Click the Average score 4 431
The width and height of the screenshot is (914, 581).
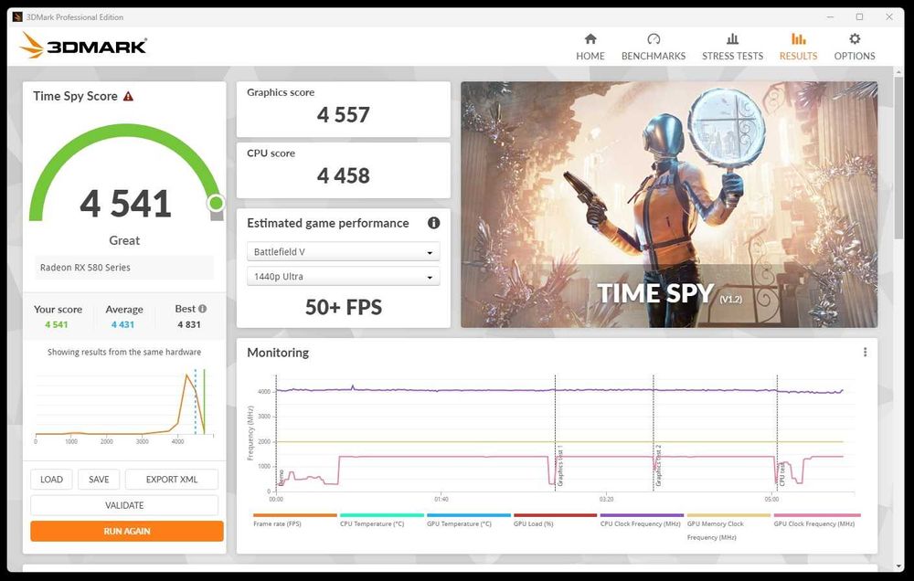(x=123, y=324)
